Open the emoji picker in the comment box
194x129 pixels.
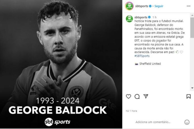[187, 122]
